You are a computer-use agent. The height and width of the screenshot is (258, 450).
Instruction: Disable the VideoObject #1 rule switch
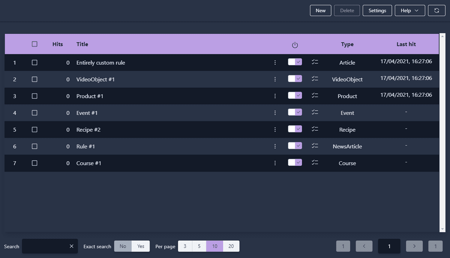click(x=295, y=79)
